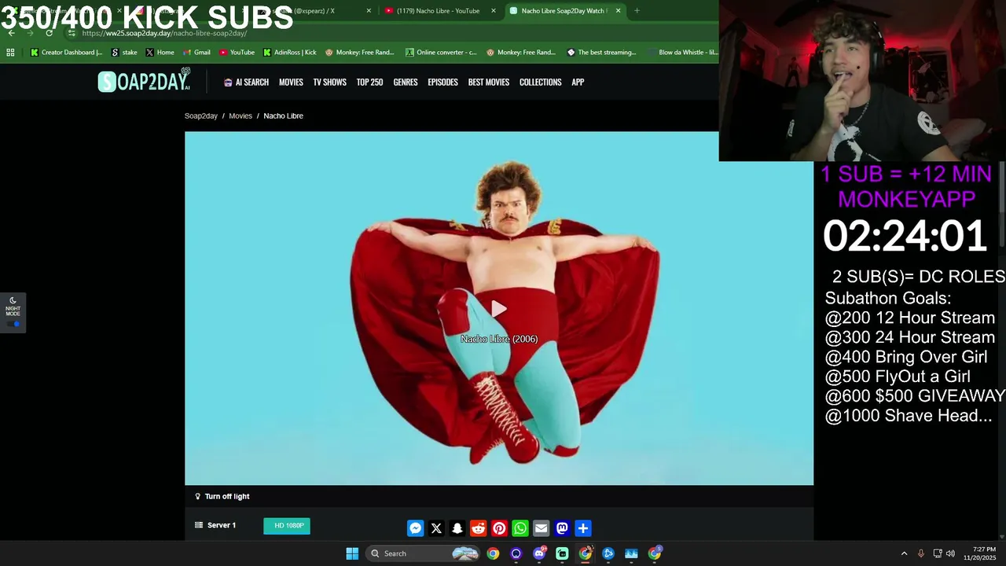Open AI Search in site menu
1006x566 pixels.
point(246,82)
